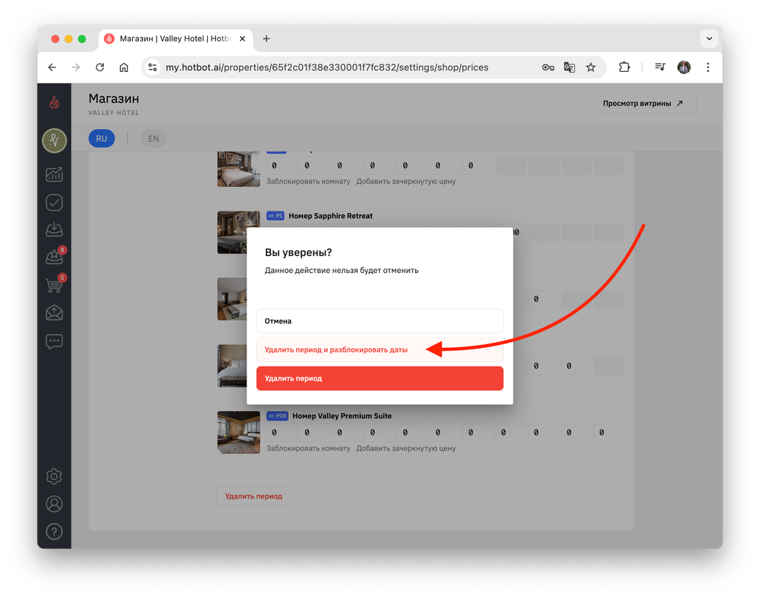Image resolution: width=760 pixels, height=598 pixels.
Task: Open the user profile icon in sidebar
Action: (x=54, y=504)
